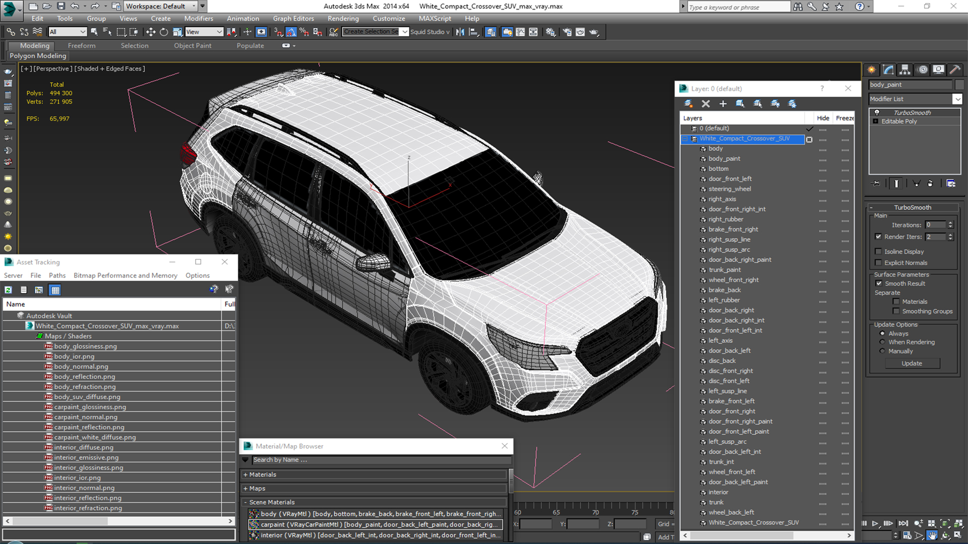Image resolution: width=968 pixels, height=544 pixels.
Task: Open the Rendering menu
Action: point(343,19)
